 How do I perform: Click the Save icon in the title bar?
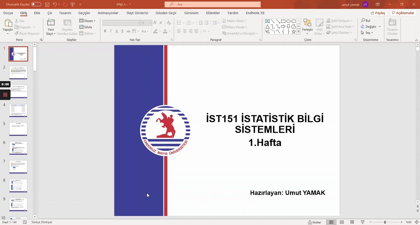point(47,4)
